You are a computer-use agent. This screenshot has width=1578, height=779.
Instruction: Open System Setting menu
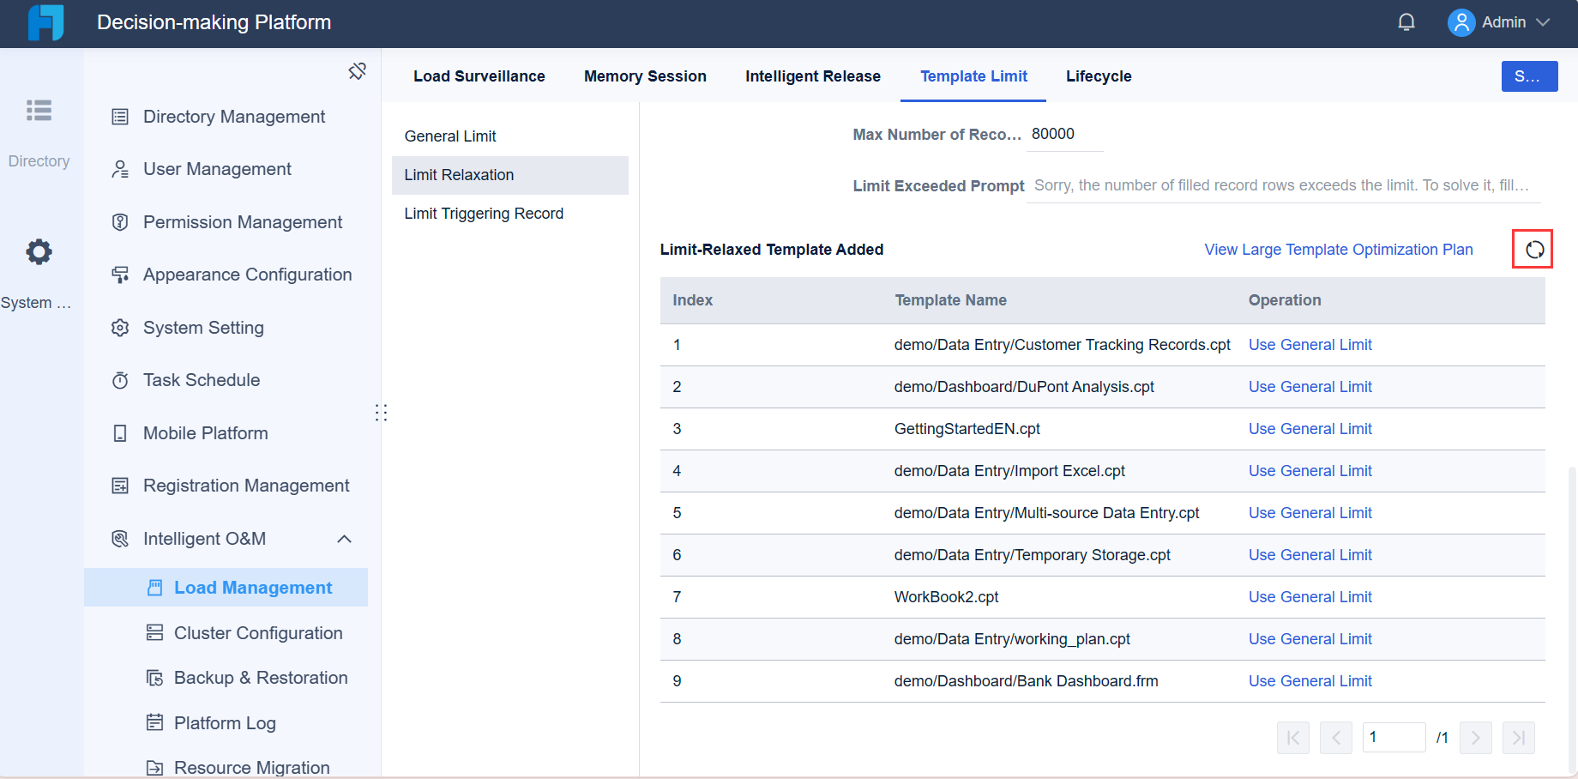[203, 328]
